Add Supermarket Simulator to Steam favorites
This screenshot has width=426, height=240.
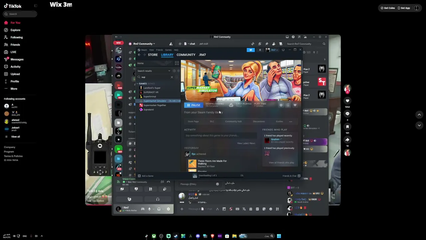295,105
